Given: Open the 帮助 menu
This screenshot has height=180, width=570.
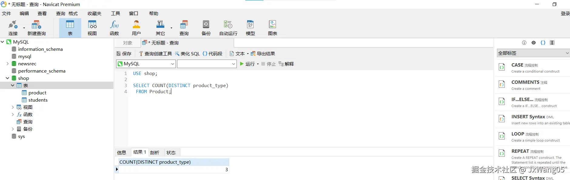Looking at the screenshot, I should 154,14.
